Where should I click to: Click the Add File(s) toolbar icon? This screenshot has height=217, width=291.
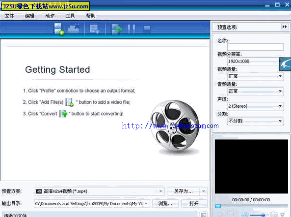pos(59,29)
